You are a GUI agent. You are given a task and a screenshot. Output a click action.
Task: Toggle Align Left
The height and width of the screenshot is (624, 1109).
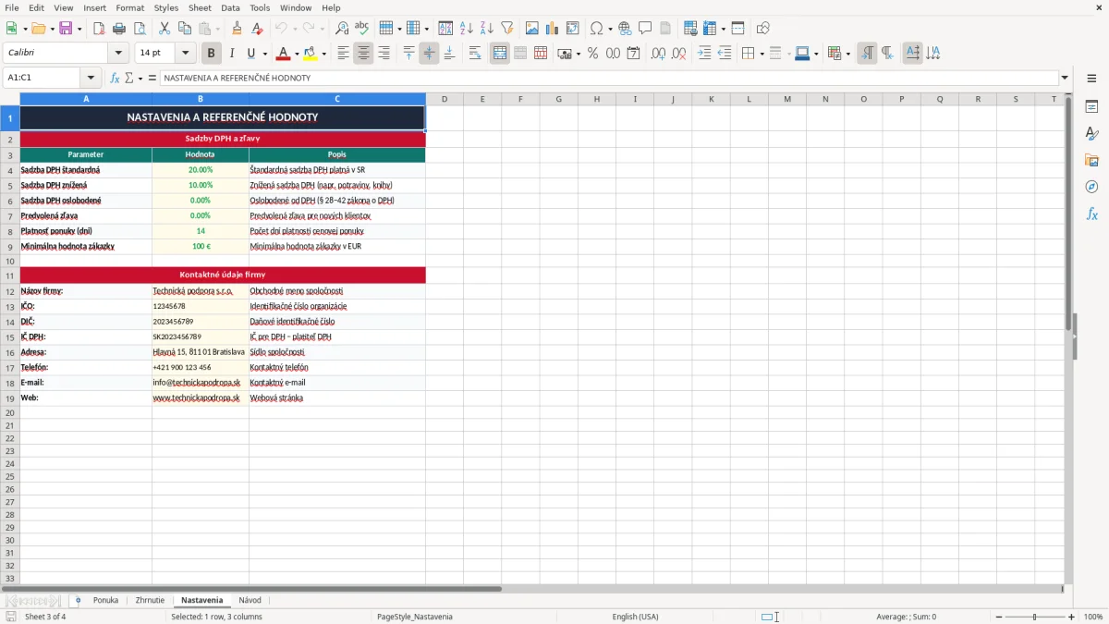(343, 54)
